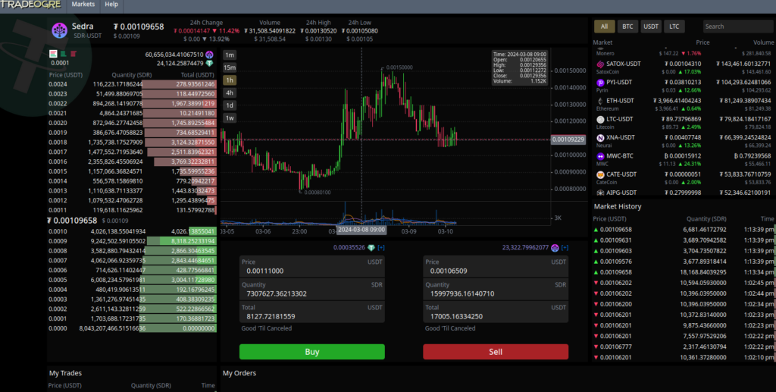
Task: Click the XNA-USDT Neurai icon
Action: [600, 138]
